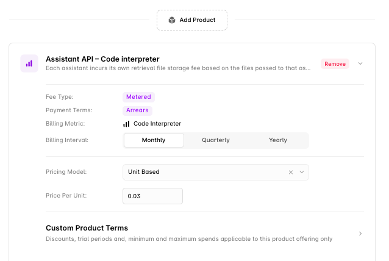Screen dimensions: 389x261
Task: Clear the Pricing Model selection with X
Action: tap(291, 172)
